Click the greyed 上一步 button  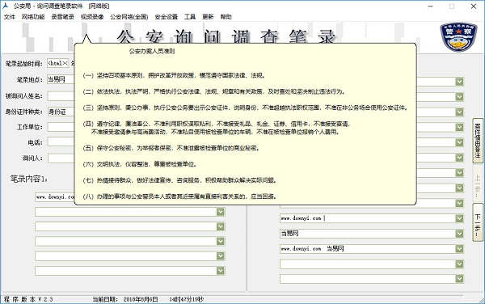tap(478, 183)
